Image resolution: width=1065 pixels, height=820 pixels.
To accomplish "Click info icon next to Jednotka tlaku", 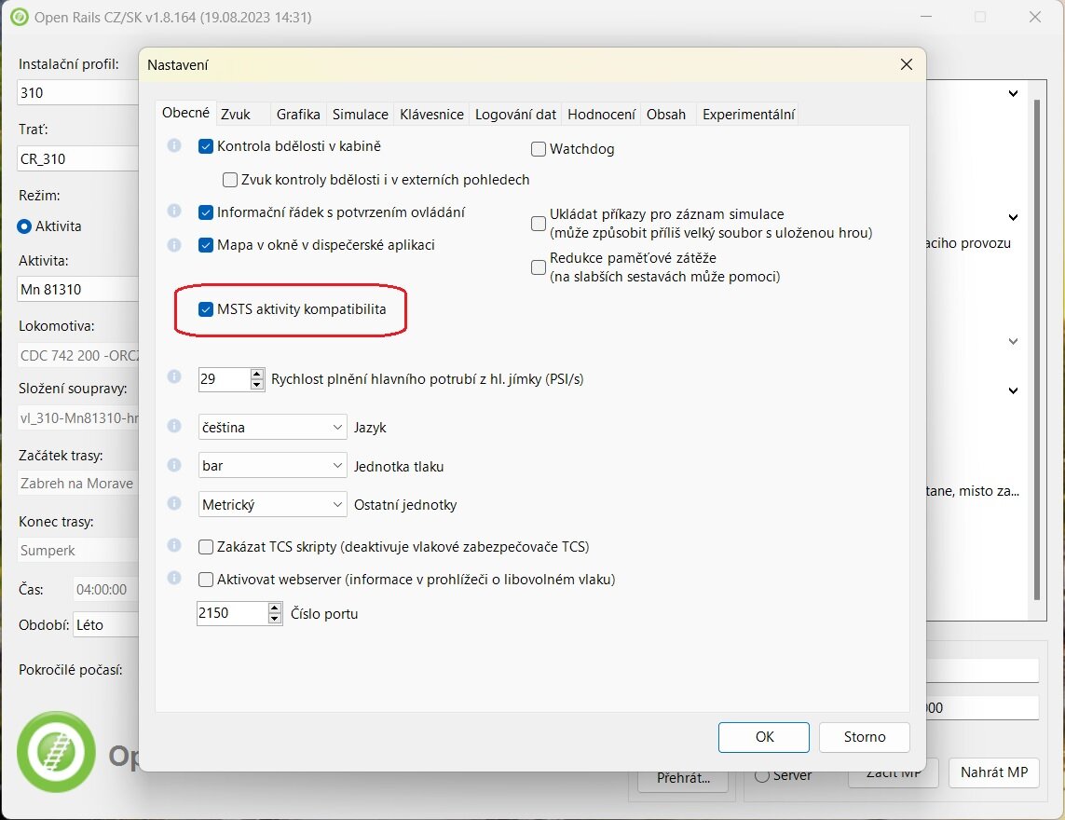I will point(173,464).
